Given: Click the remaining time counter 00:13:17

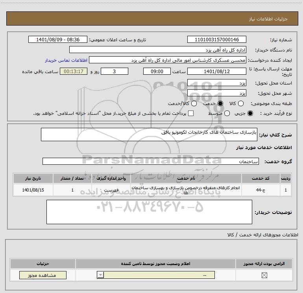Looking at the screenshot, I should click(x=74, y=71).
